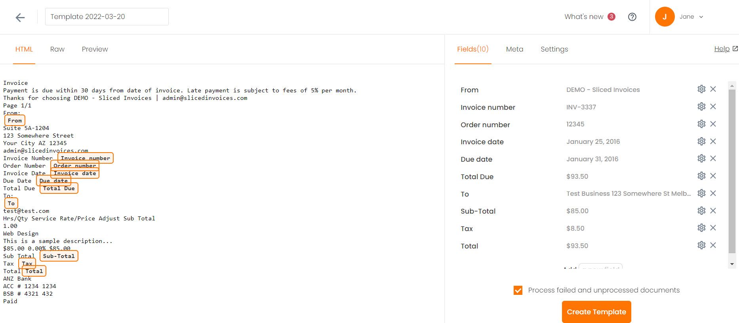Open the Meta tab

point(514,49)
